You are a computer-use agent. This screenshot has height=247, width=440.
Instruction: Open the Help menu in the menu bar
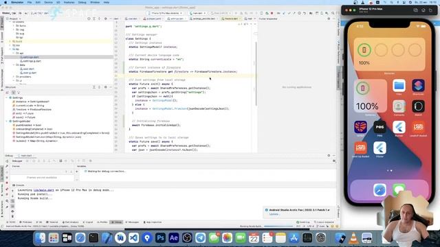[x=107, y=2]
